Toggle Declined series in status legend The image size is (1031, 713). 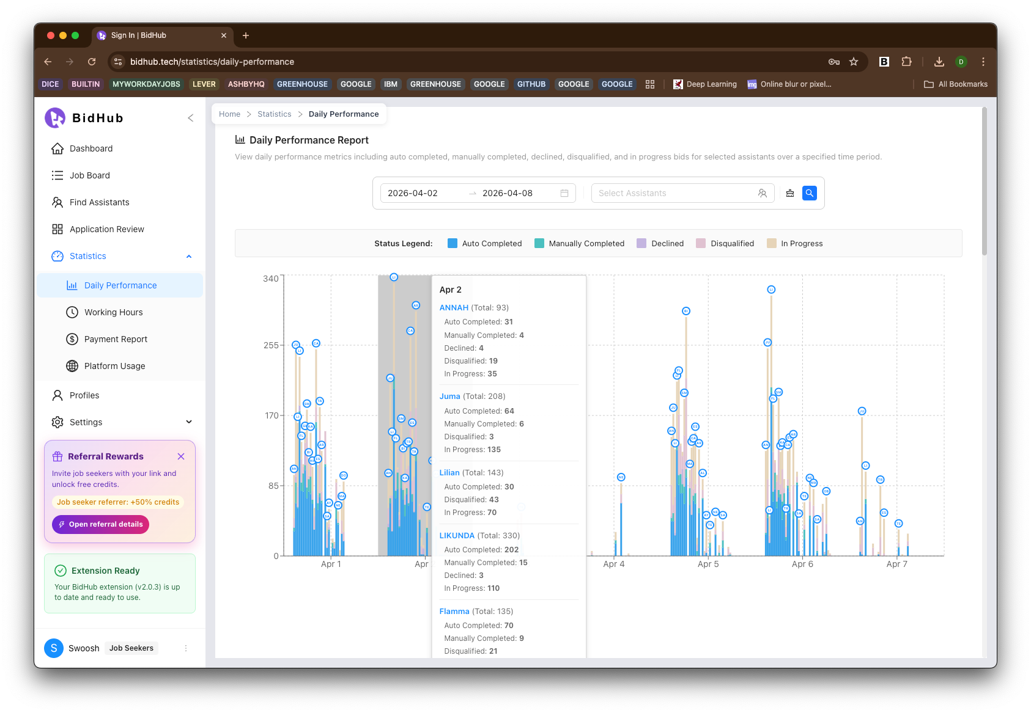click(660, 243)
